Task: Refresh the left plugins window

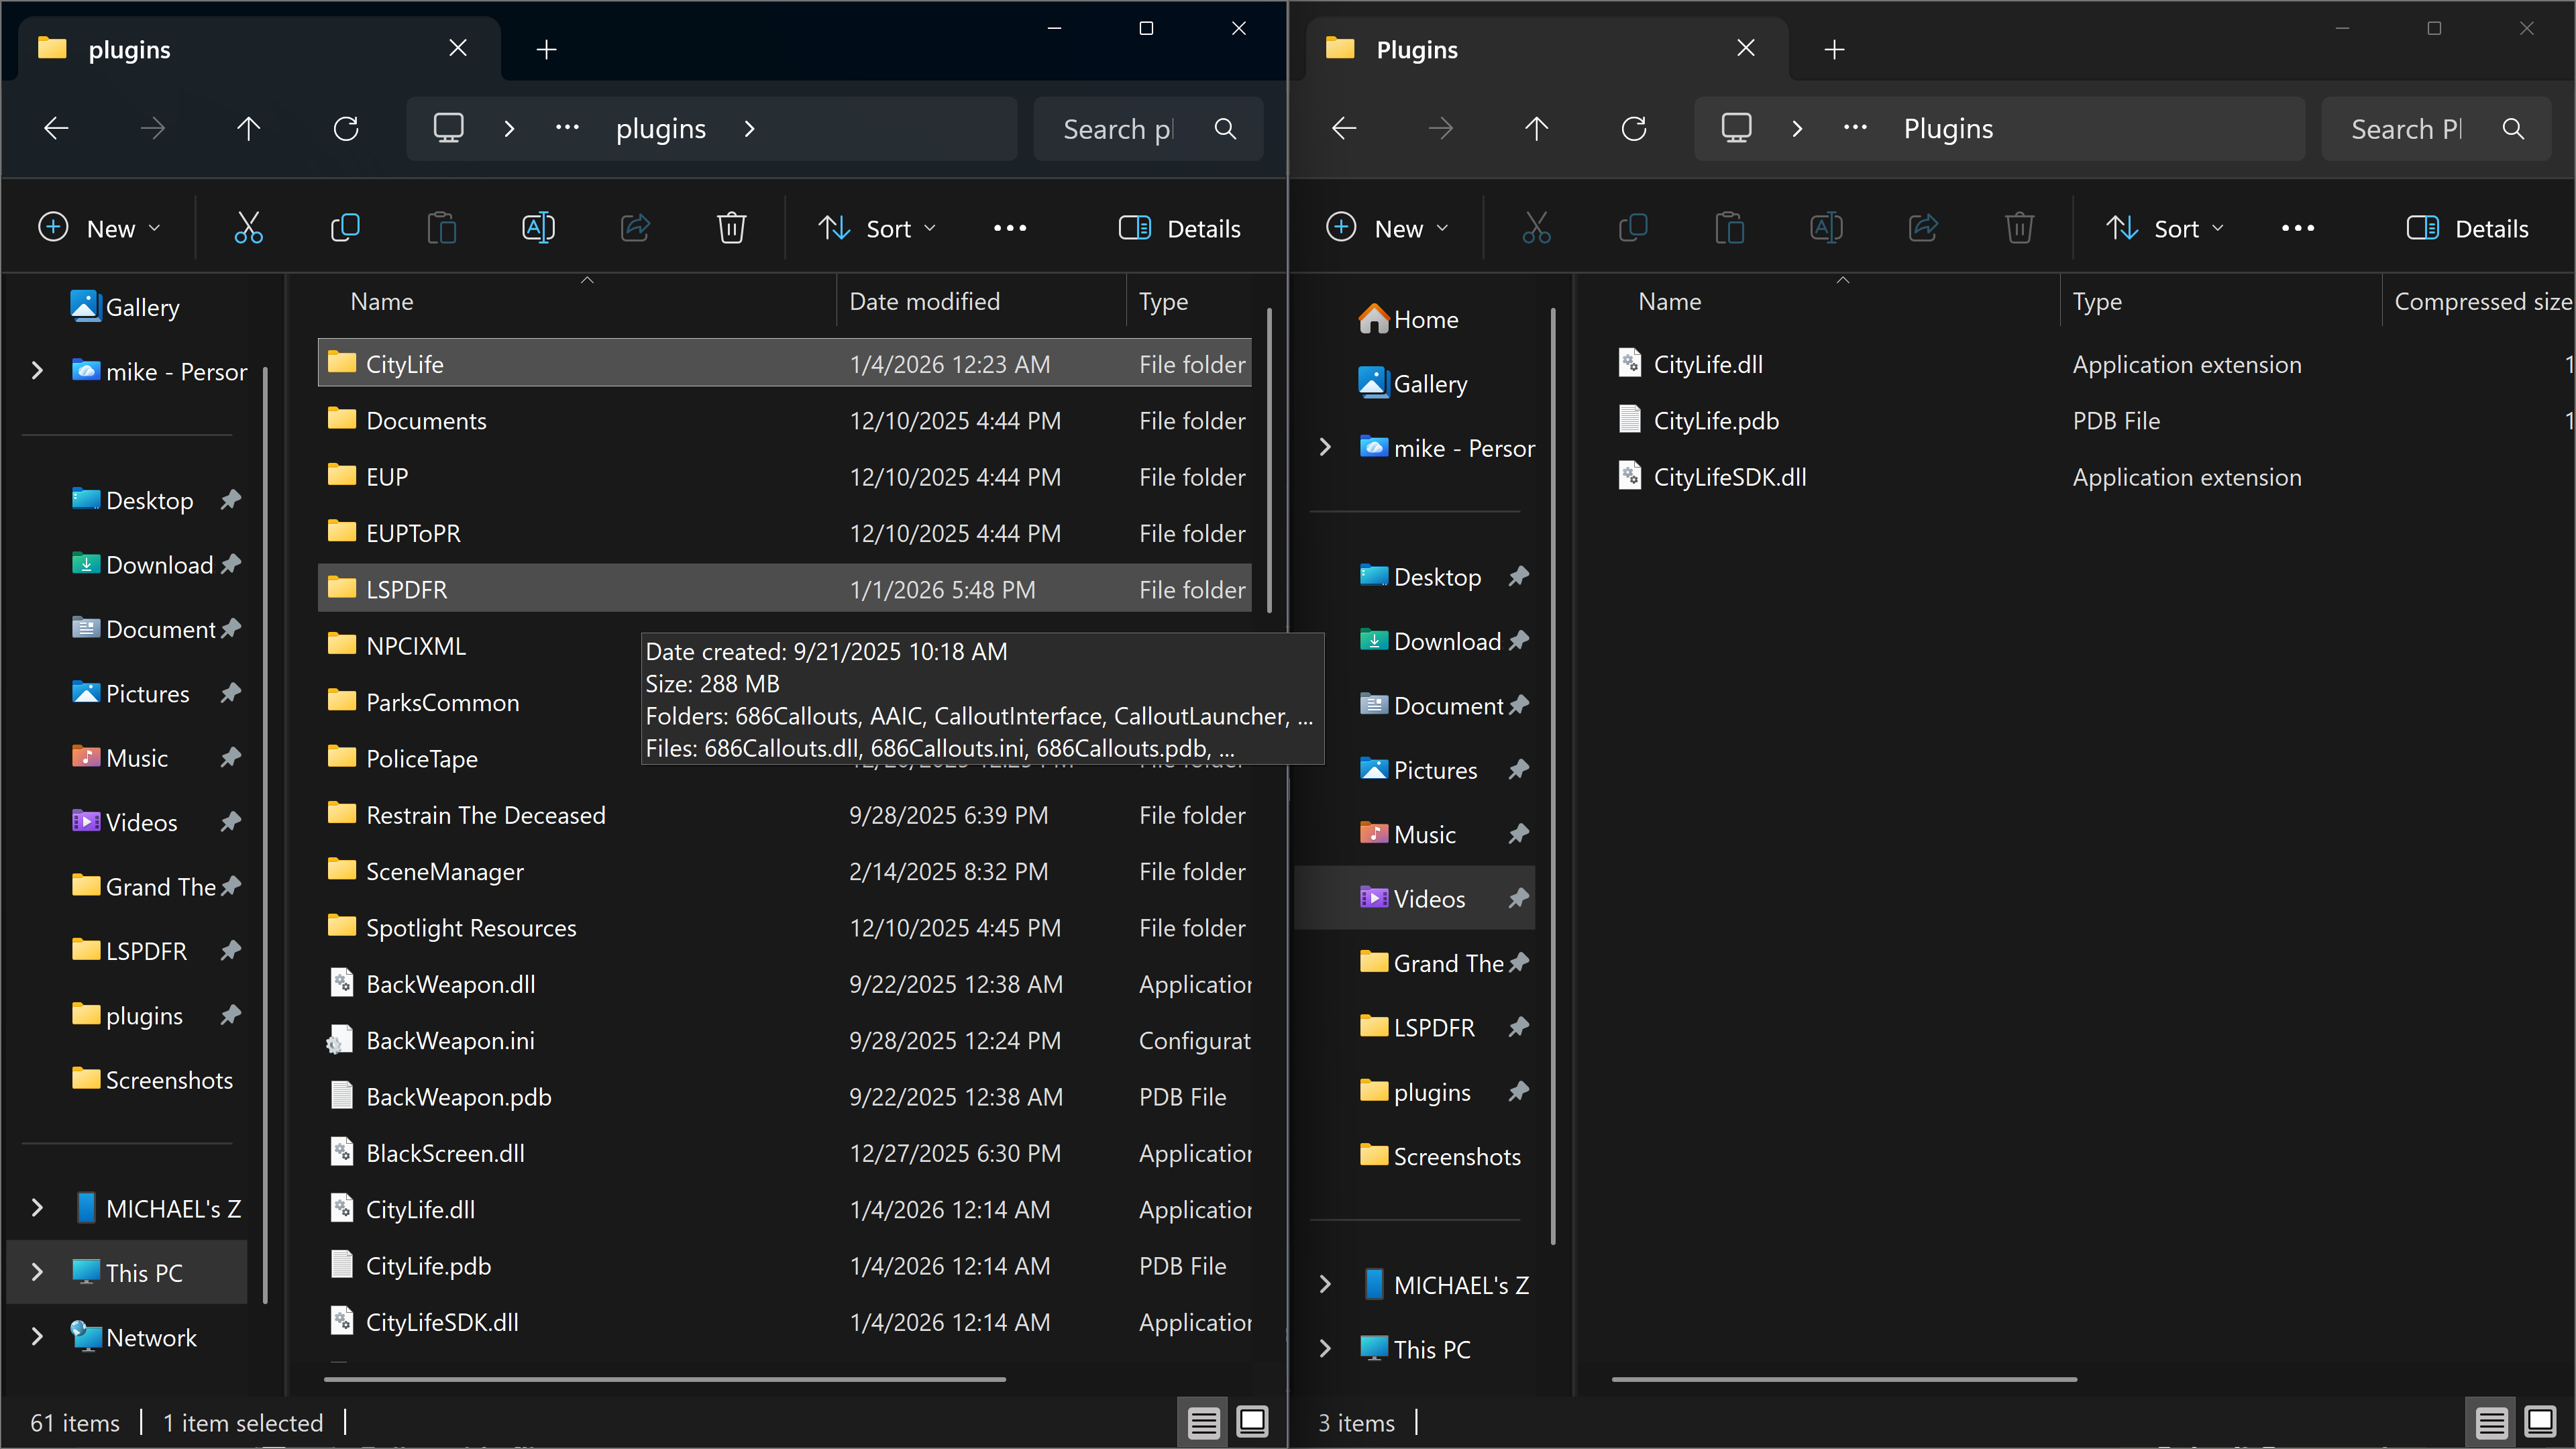Action: click(x=346, y=128)
